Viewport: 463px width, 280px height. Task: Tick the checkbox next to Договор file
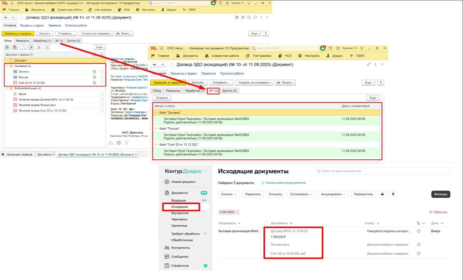click(x=102, y=72)
